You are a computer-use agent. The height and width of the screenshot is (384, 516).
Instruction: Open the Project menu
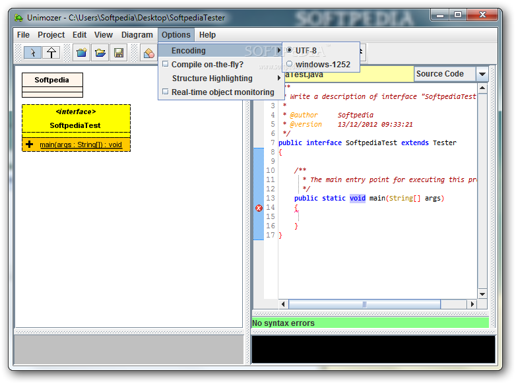tap(51, 35)
